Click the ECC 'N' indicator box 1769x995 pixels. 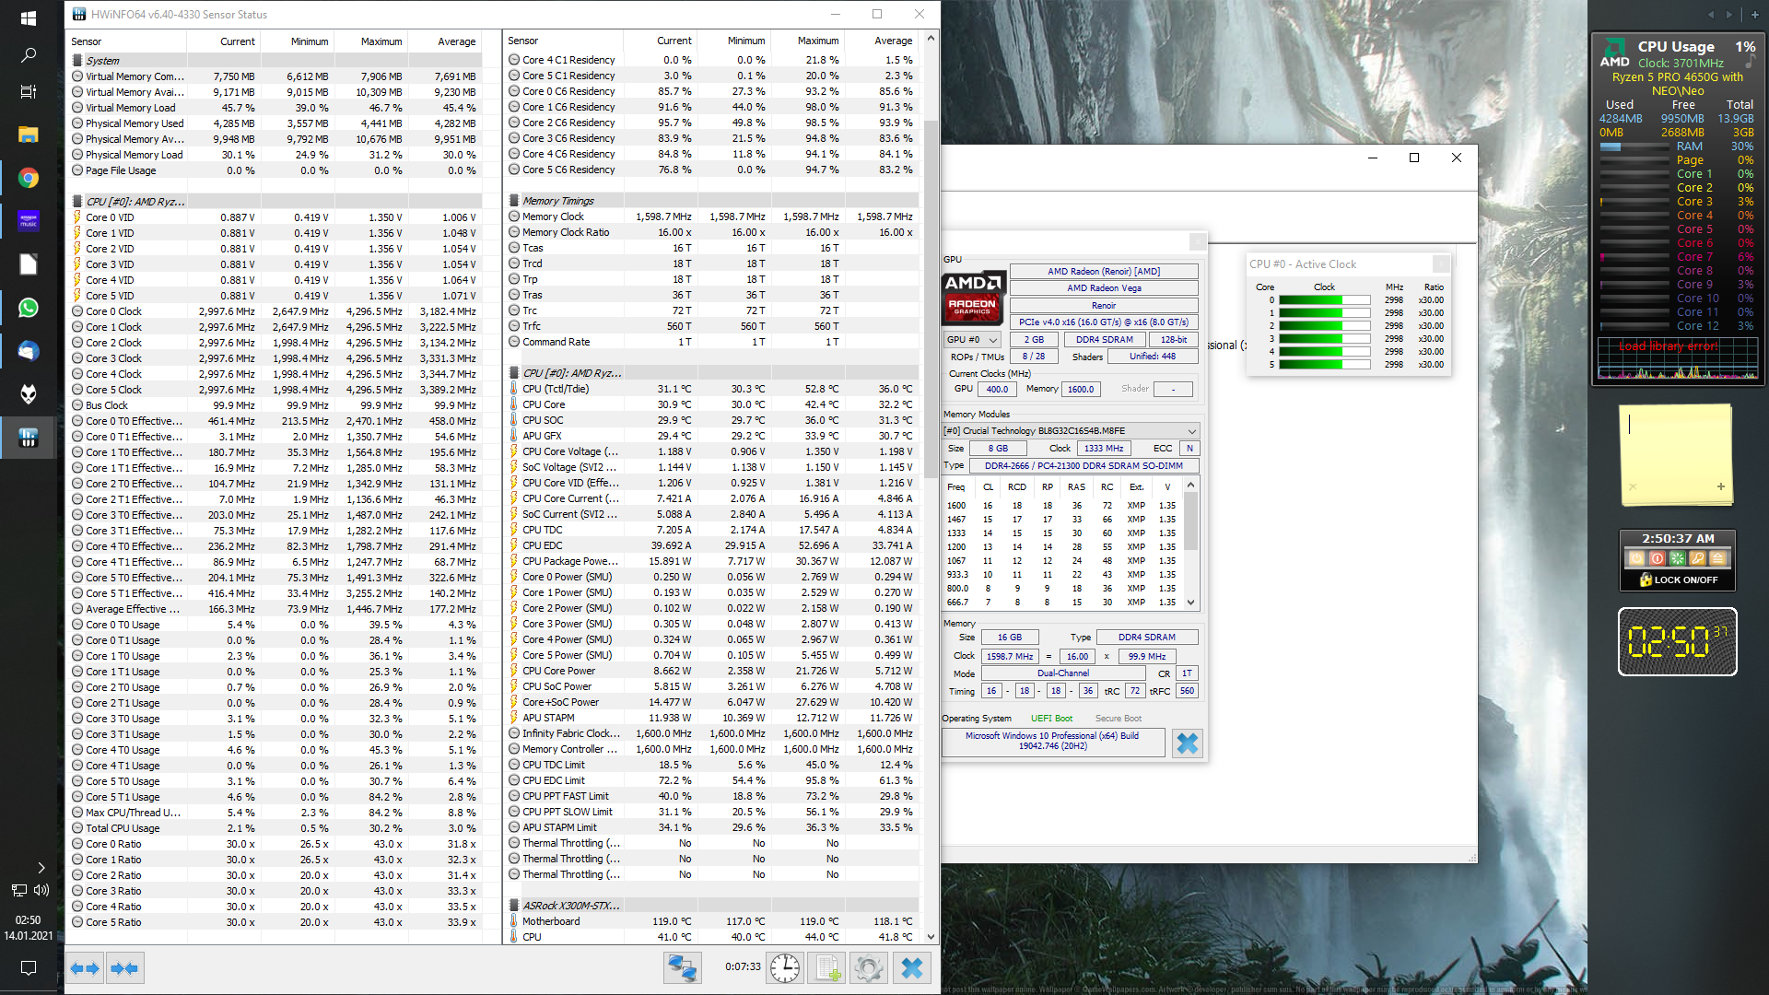1189,449
